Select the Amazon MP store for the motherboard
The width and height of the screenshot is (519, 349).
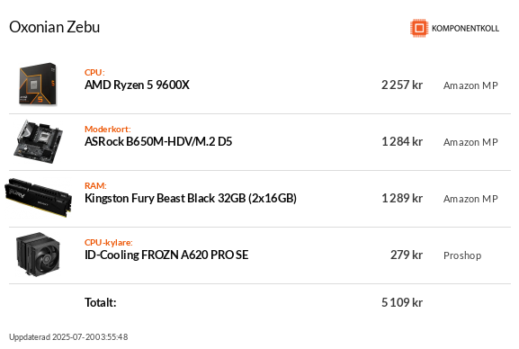click(470, 142)
